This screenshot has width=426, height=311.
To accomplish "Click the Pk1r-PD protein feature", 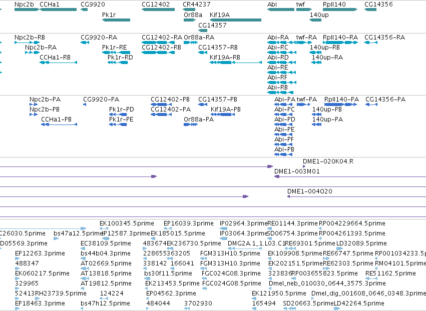I will point(118,114).
